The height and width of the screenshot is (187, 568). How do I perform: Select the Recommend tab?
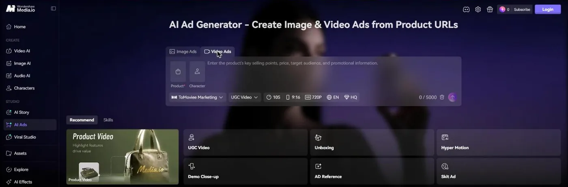click(x=82, y=120)
